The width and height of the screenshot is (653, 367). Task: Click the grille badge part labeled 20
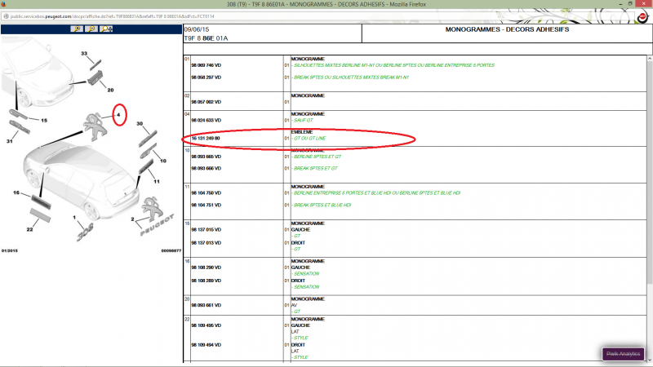pos(94,78)
